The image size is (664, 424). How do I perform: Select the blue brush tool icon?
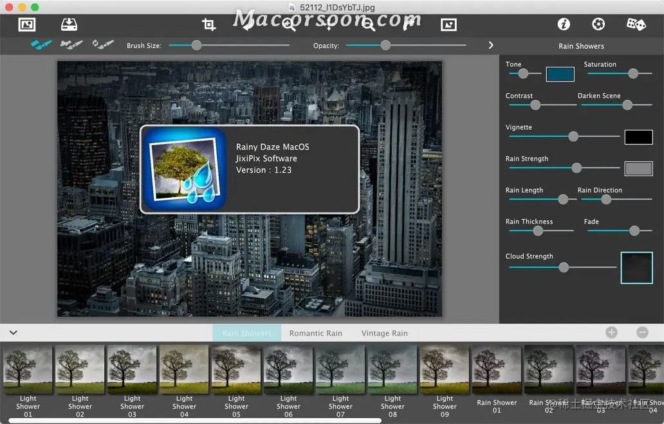(x=41, y=44)
